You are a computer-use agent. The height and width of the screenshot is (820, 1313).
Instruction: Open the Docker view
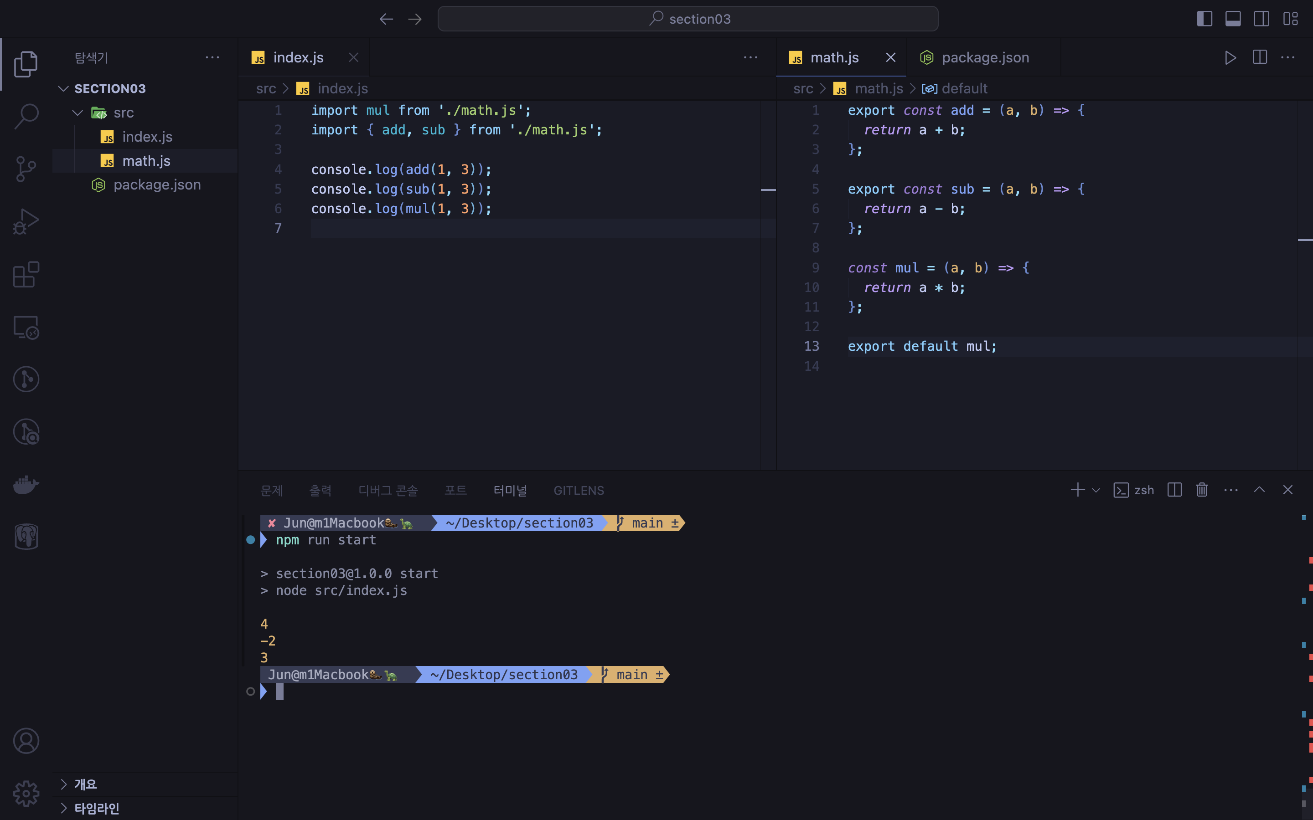click(26, 484)
